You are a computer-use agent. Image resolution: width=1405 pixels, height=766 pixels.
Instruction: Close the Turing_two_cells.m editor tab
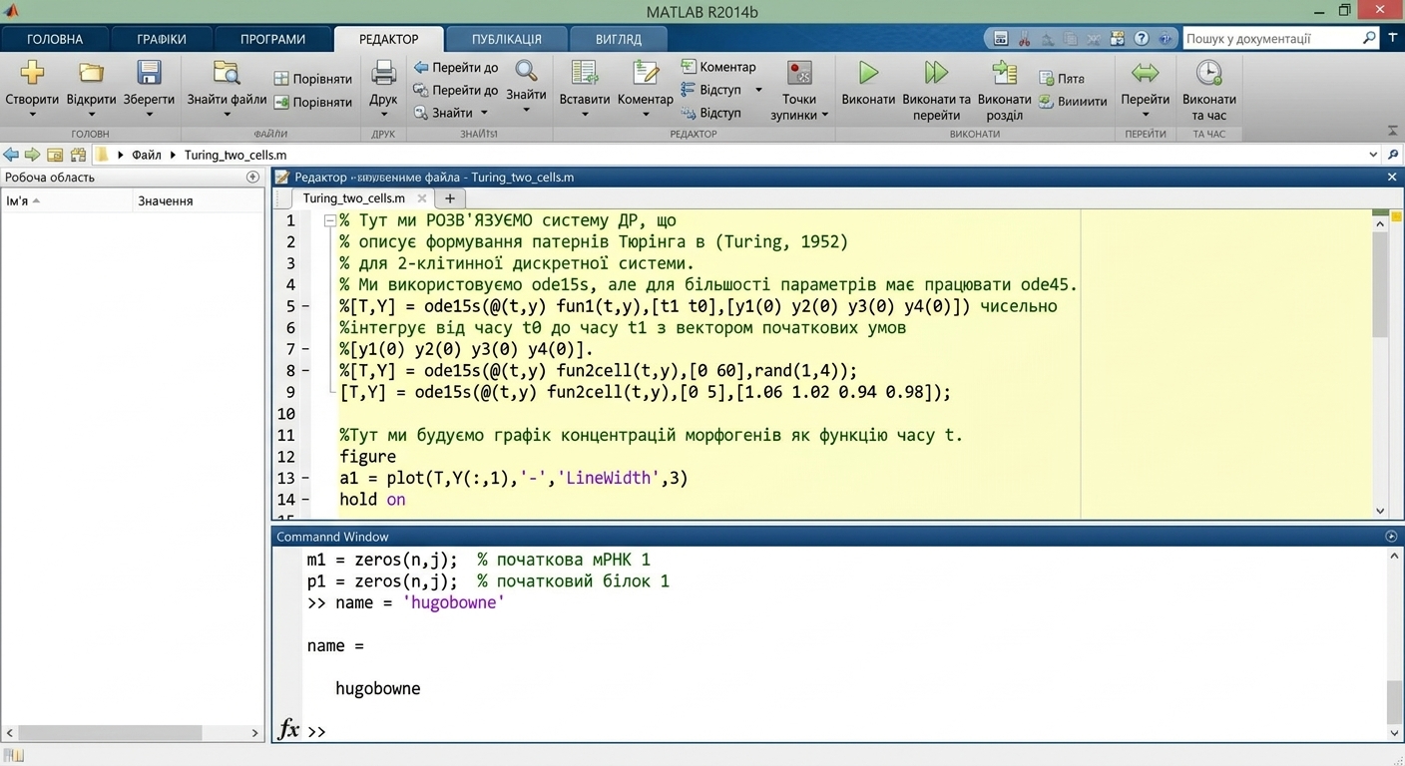(x=422, y=198)
